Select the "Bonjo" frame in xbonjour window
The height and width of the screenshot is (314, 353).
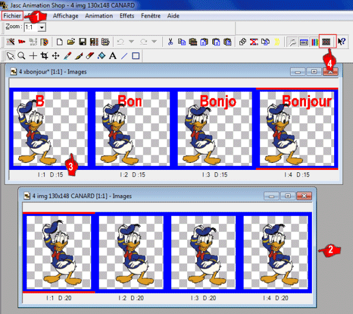(215, 129)
